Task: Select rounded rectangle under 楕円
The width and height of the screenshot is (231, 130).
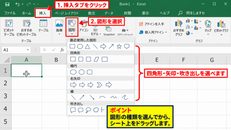Action: [x=90, y=72]
